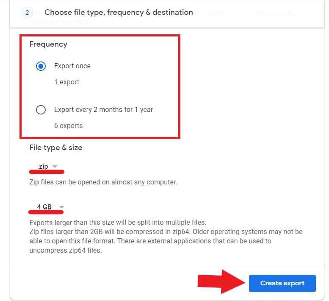Click the Frequency section heading
Image resolution: width=329 pixels, height=301 pixels.
48,44
